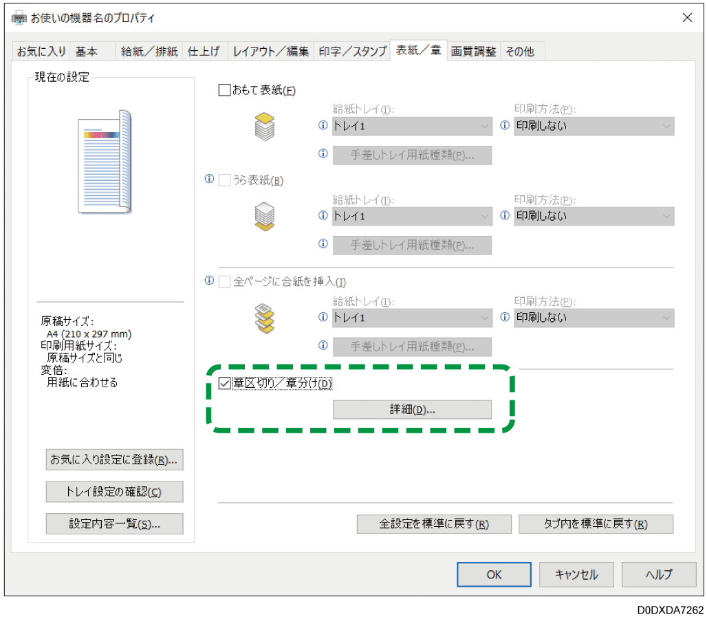Uncheck the 章区切り／章分け checkbox
The image size is (707, 619).
[224, 383]
